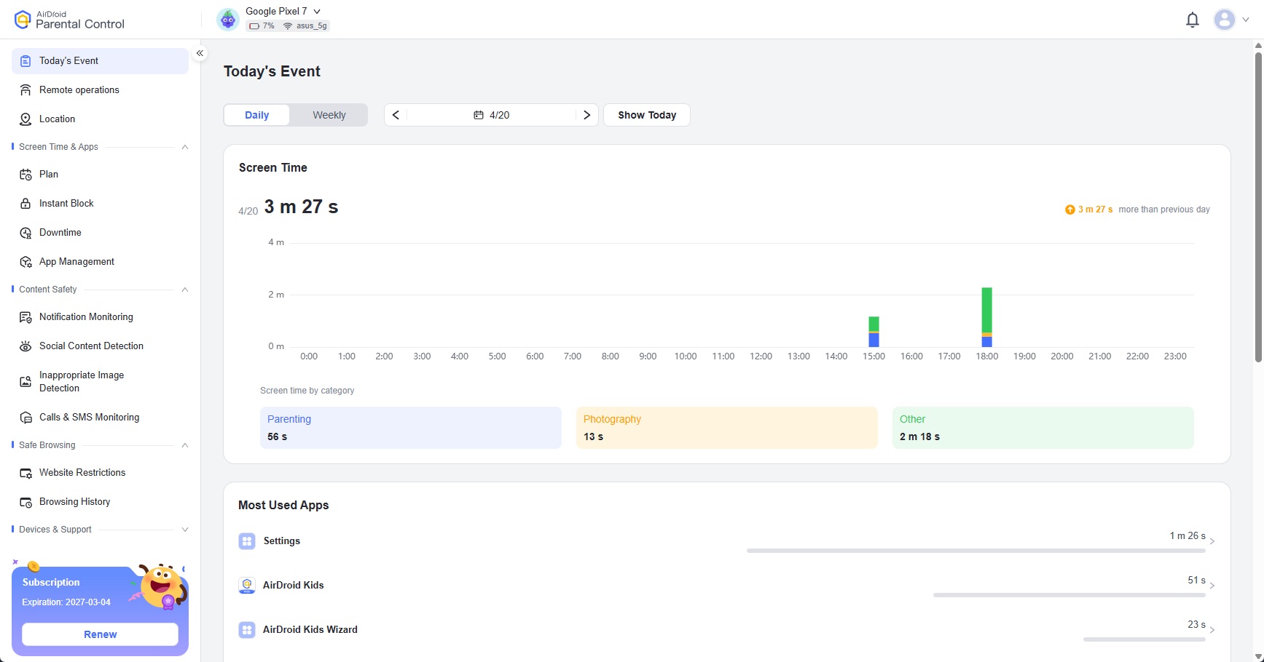Select the Parenting category card

[x=411, y=428]
